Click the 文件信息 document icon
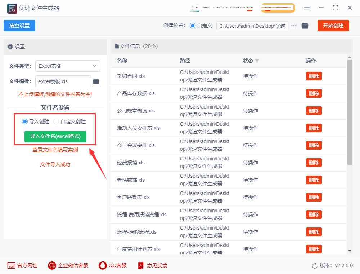 point(117,46)
